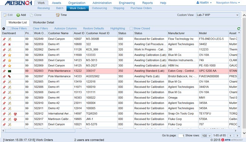Open the Time clock tool
The width and height of the screenshot is (246, 142).
tap(61, 15)
